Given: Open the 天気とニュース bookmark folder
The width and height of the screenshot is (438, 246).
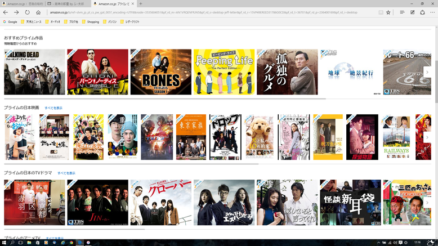Looking at the screenshot, I should click(32, 21).
